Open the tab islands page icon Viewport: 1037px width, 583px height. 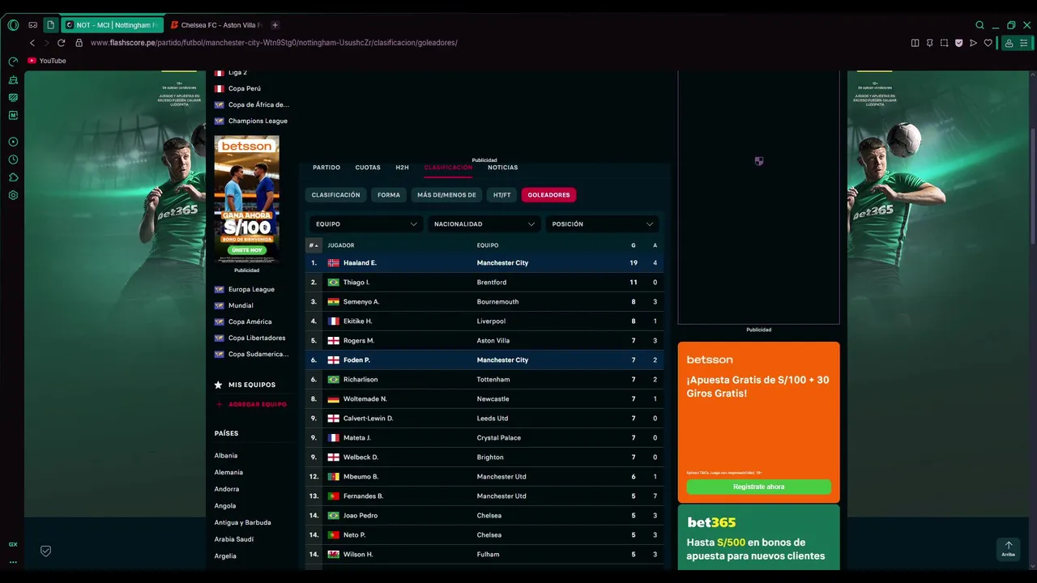point(50,25)
